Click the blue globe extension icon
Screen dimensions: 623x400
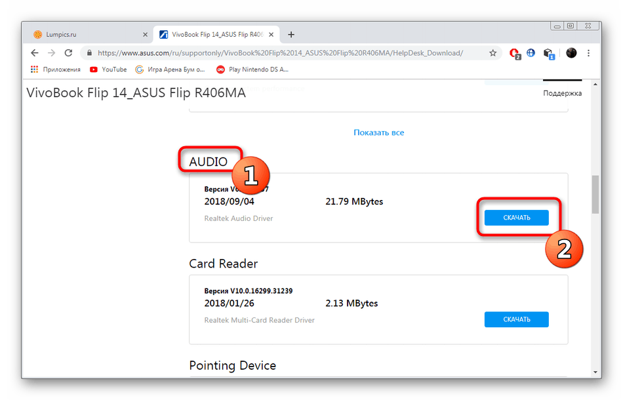(x=531, y=53)
